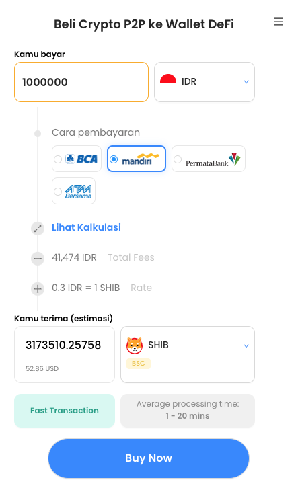Screen dimensions: 298x488
Task: Choose the mandiri payment option
Action: point(137,159)
